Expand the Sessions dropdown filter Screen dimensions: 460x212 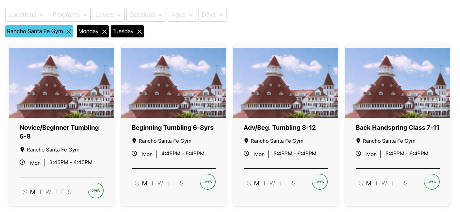[146, 15]
